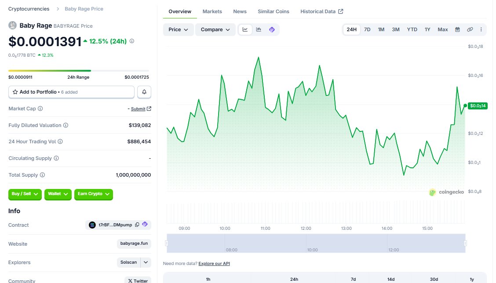
Task: Open the Compare dropdown
Action: tap(215, 29)
